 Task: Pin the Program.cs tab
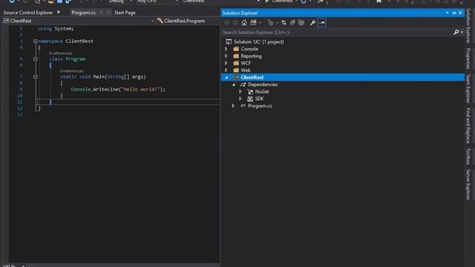click(102, 13)
